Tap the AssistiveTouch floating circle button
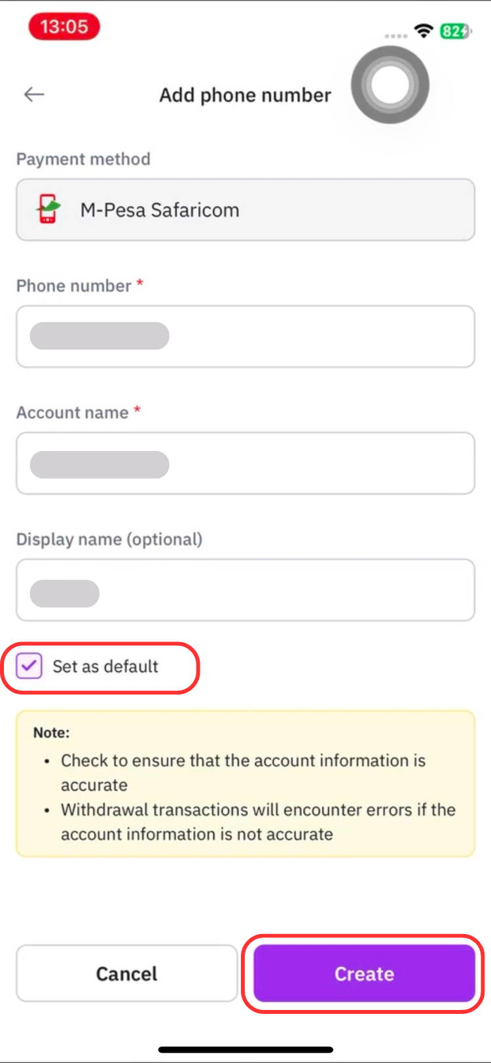This screenshot has height=1063, width=491. (390, 84)
